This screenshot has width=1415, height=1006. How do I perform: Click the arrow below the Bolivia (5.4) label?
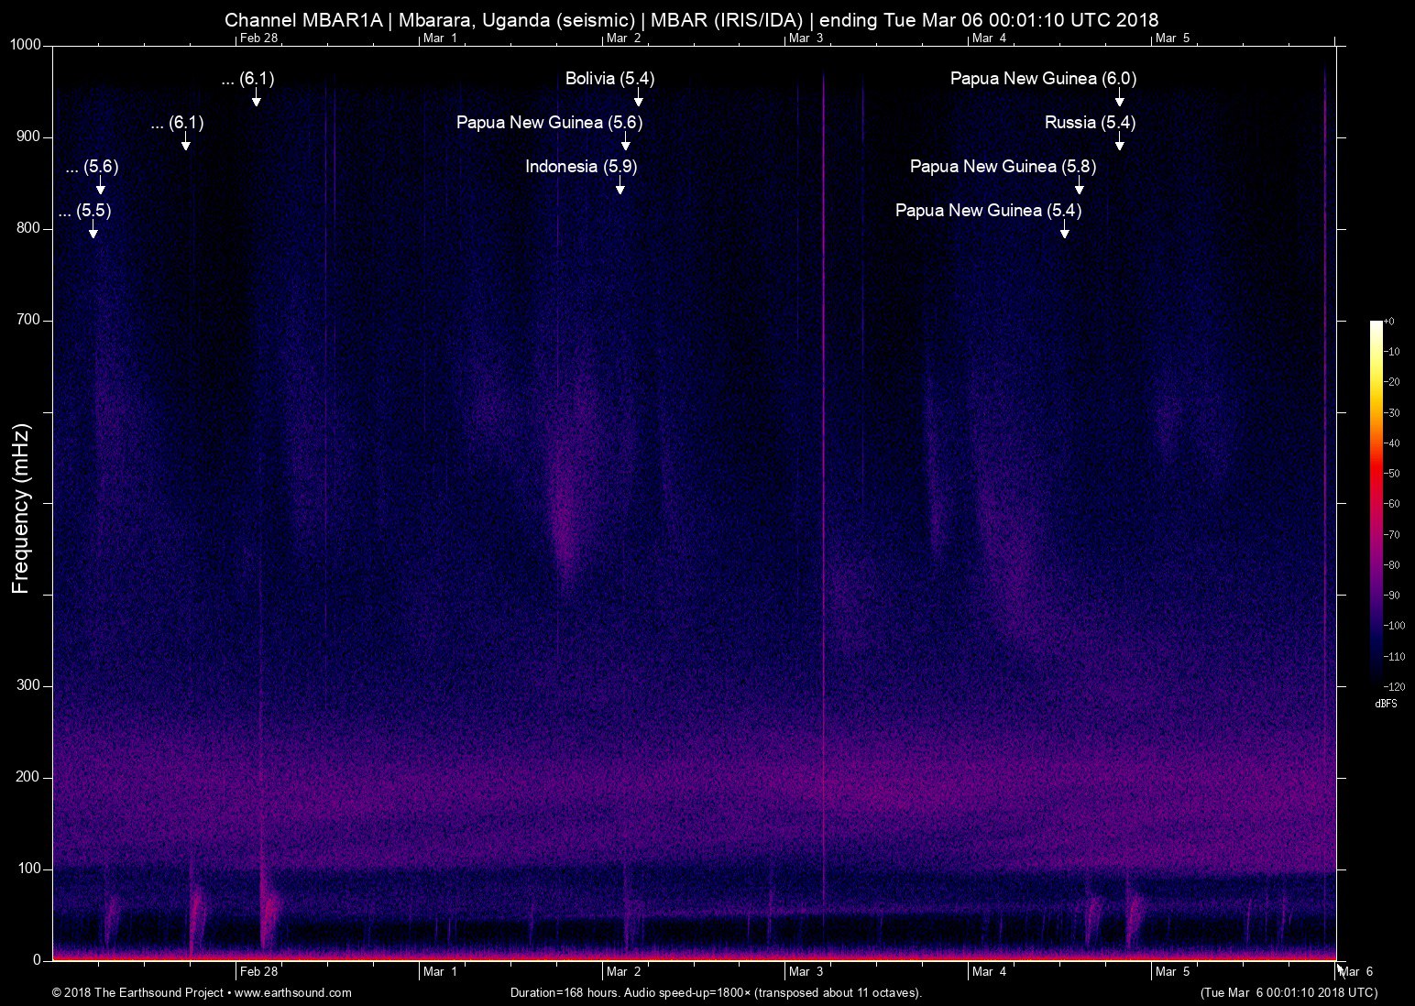click(x=638, y=99)
